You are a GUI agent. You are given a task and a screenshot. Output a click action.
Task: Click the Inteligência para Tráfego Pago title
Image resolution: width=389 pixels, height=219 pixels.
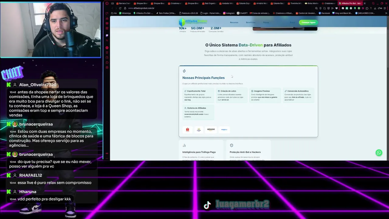(x=199, y=152)
